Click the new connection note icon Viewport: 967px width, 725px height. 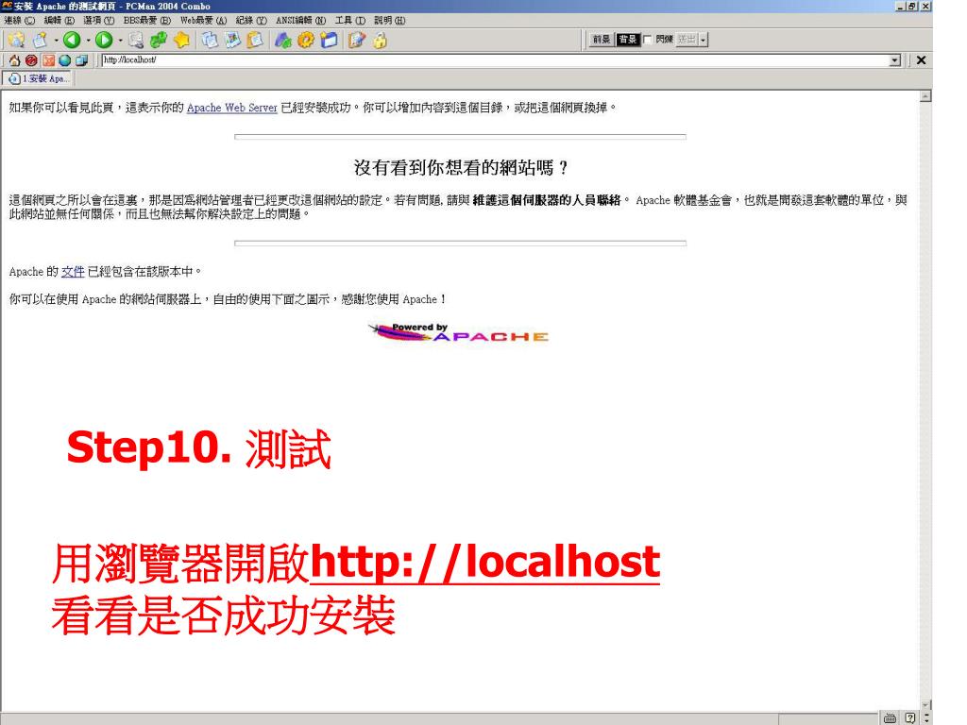click(x=41, y=40)
